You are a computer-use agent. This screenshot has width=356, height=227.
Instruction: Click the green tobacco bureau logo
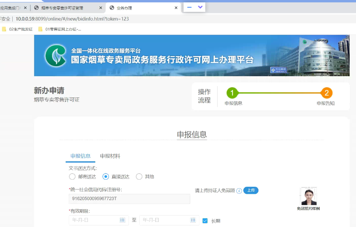click(56, 56)
